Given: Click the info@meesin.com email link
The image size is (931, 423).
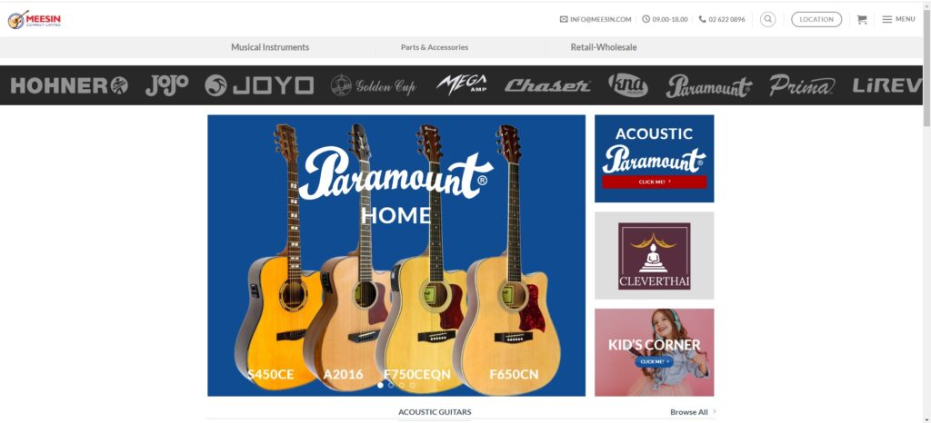Looking at the screenshot, I should point(596,20).
